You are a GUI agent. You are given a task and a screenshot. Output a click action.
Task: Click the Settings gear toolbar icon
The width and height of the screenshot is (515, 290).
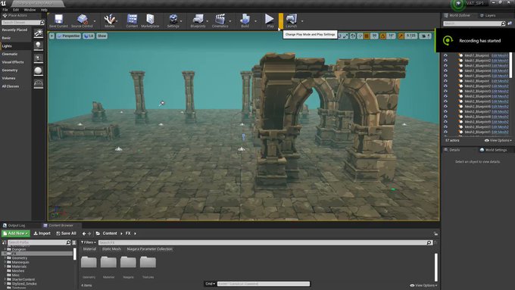pyautogui.click(x=173, y=20)
